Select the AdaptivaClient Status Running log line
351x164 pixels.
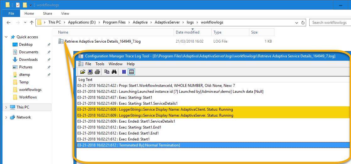[213, 109]
